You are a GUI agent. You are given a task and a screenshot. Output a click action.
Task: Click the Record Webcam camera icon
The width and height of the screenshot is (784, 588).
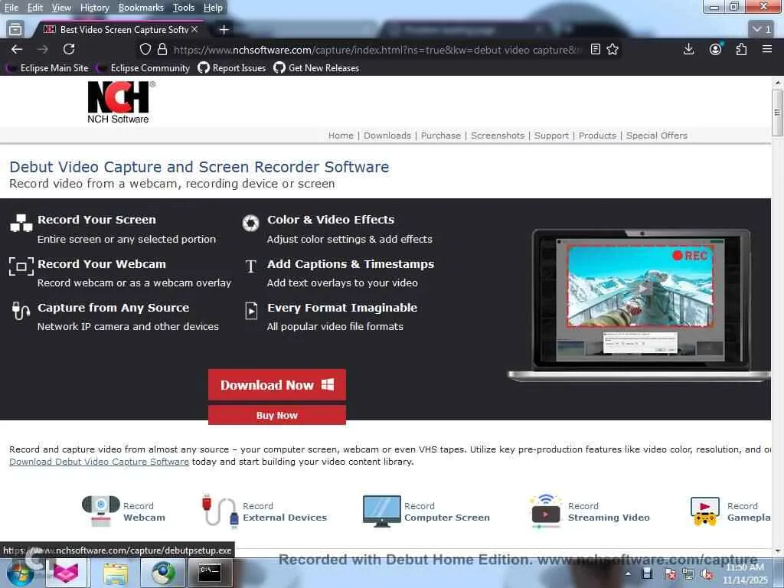pos(100,511)
